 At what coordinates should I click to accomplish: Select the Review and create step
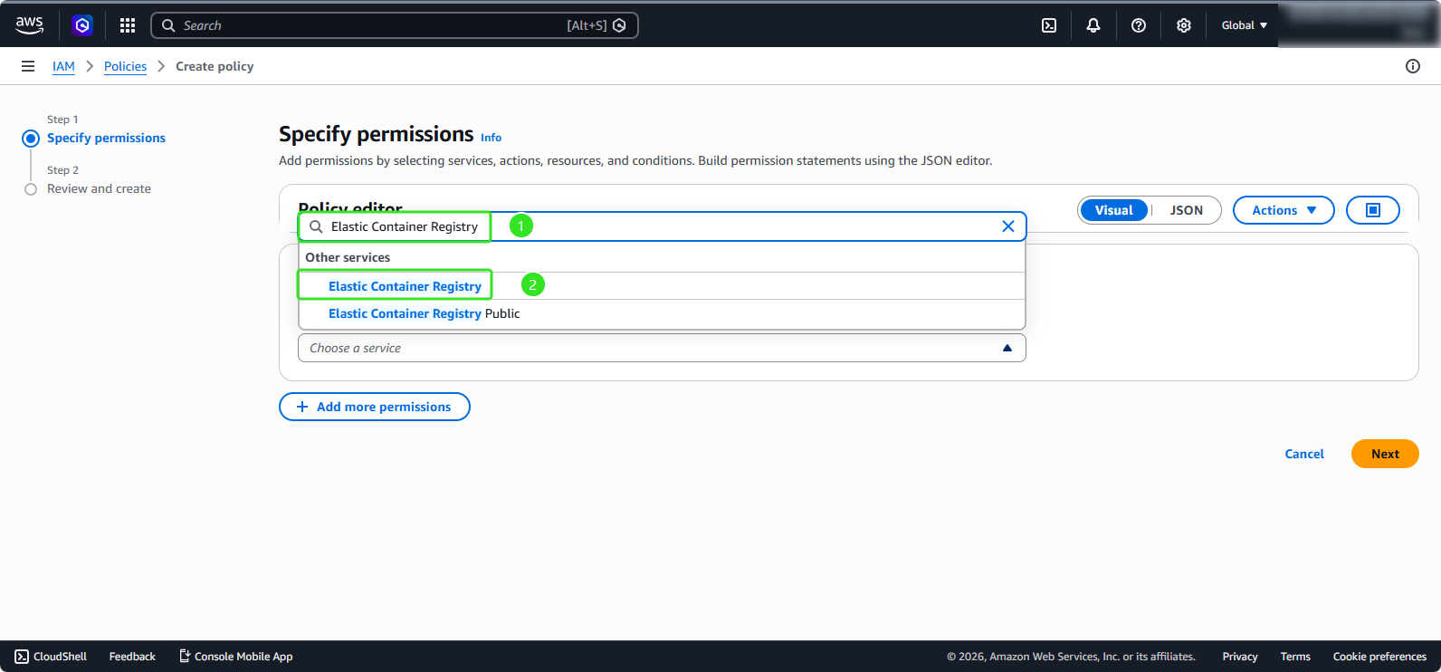99,188
